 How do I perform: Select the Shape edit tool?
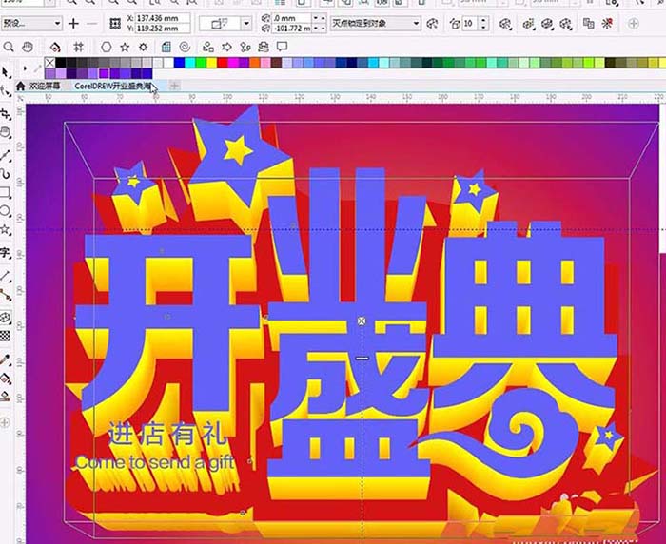(x=5, y=91)
